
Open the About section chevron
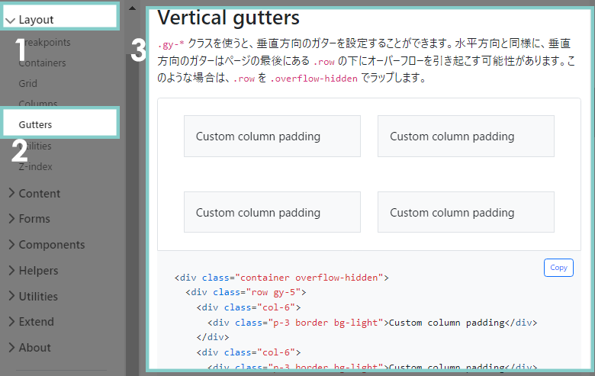11,347
